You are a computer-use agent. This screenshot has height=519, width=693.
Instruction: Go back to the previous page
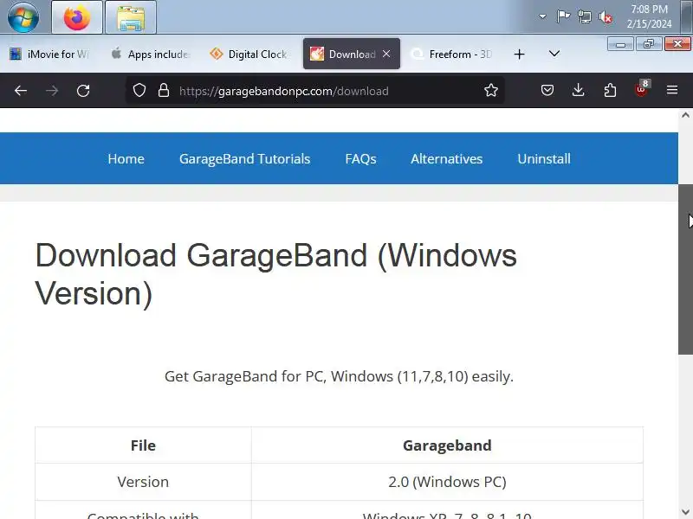(x=21, y=91)
